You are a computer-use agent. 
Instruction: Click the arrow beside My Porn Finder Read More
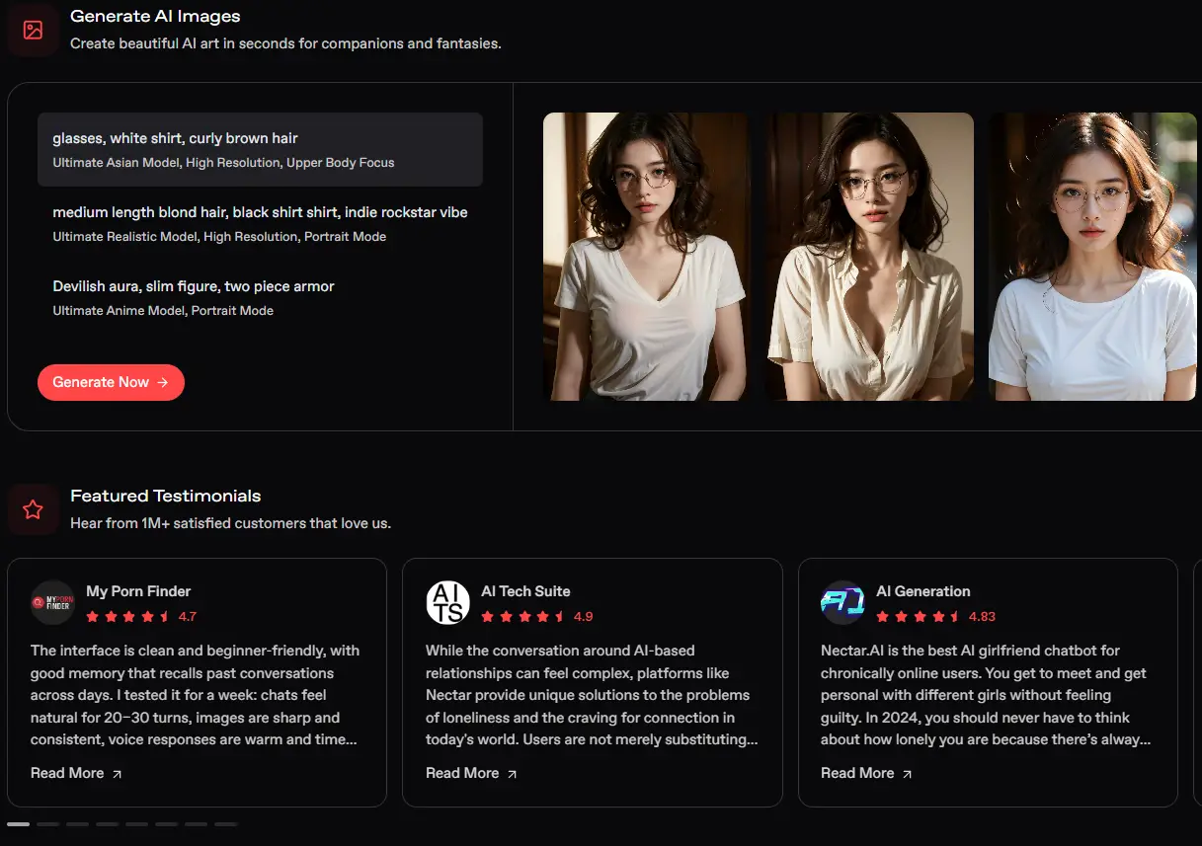(118, 774)
